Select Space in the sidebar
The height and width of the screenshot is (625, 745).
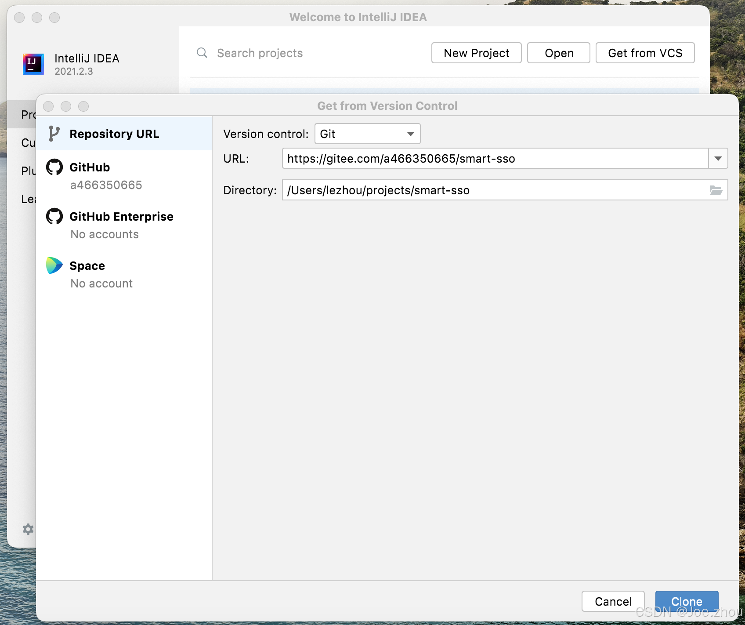tap(124, 274)
